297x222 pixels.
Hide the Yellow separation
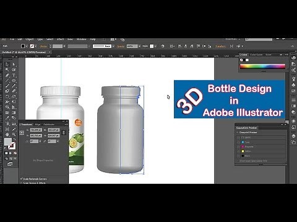point(238,151)
